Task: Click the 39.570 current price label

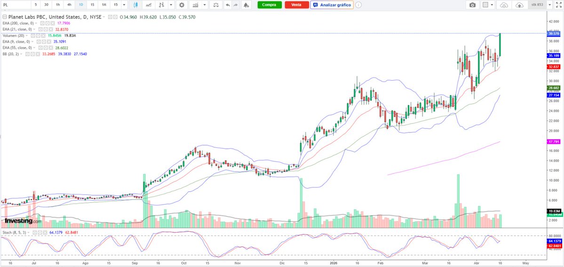Action: pyautogui.click(x=553, y=33)
